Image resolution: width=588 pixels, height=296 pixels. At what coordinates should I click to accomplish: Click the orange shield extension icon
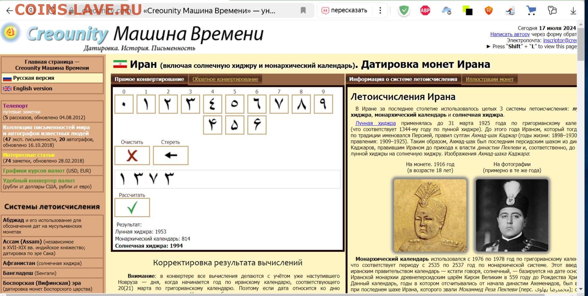pyautogui.click(x=488, y=11)
